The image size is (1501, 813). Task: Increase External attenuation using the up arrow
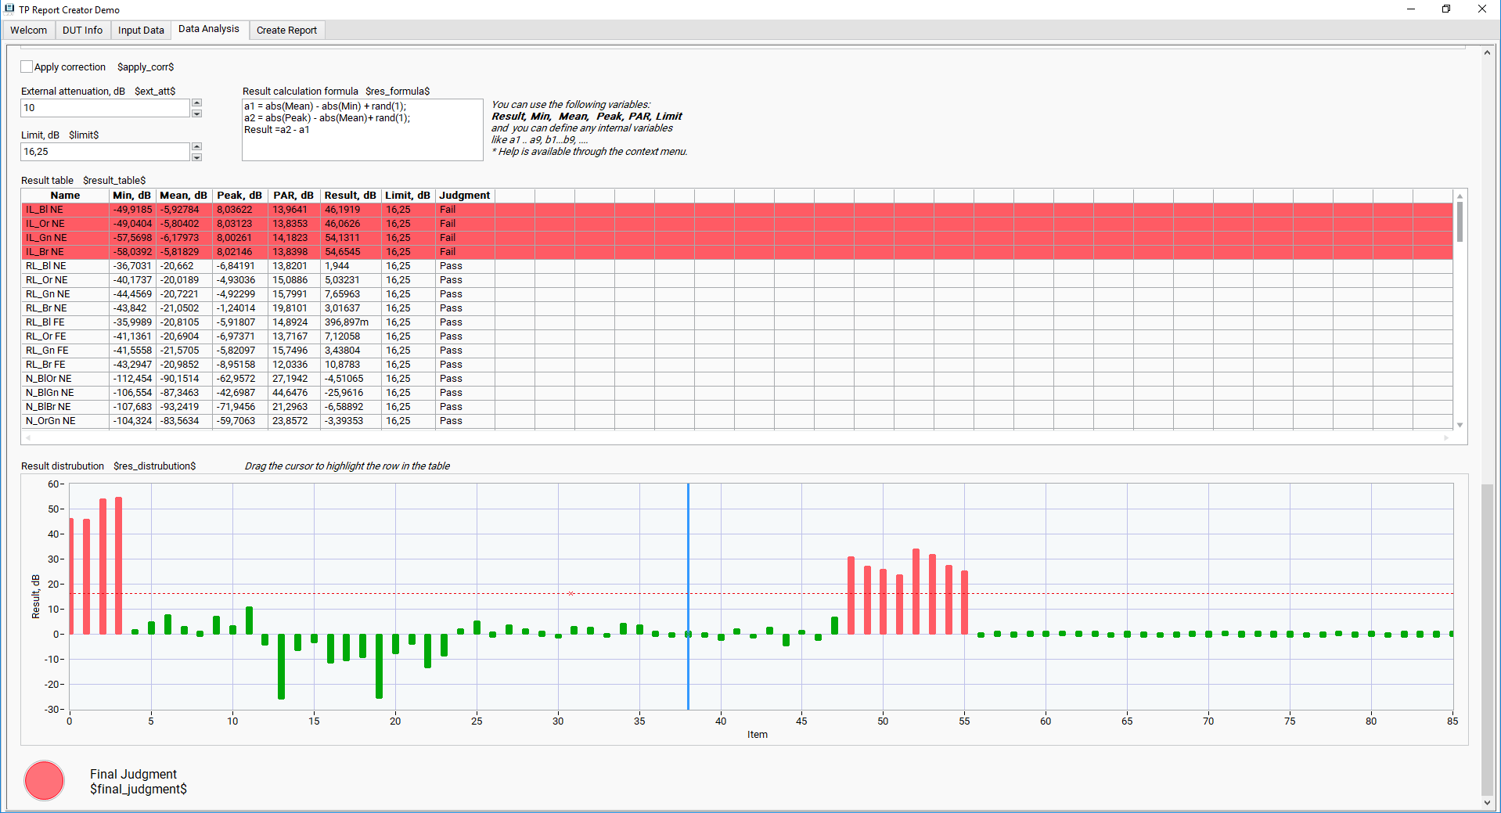click(x=197, y=103)
